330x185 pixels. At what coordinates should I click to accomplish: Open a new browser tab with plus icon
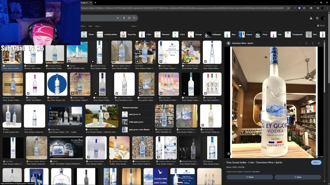coord(95,3)
